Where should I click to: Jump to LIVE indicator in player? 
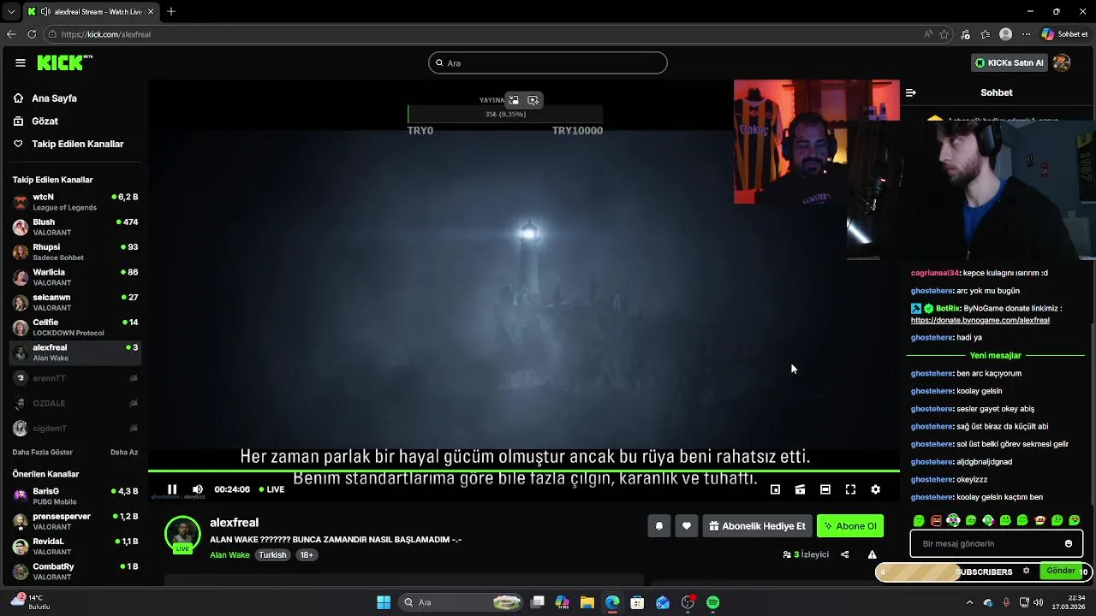click(x=271, y=489)
